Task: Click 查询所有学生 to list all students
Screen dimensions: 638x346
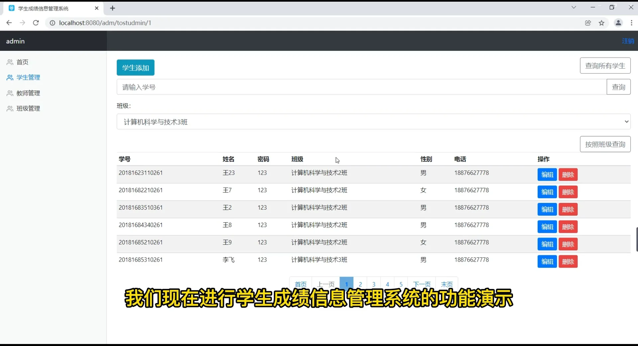Action: tap(605, 66)
